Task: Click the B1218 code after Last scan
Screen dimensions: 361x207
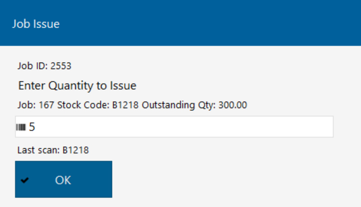Action: 75,150
